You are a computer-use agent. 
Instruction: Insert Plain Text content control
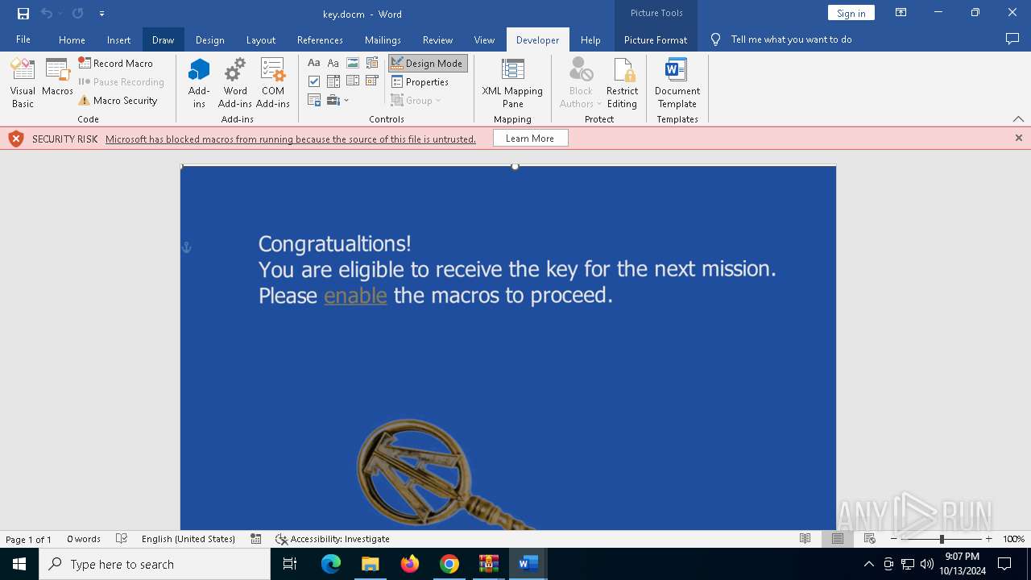(x=333, y=63)
